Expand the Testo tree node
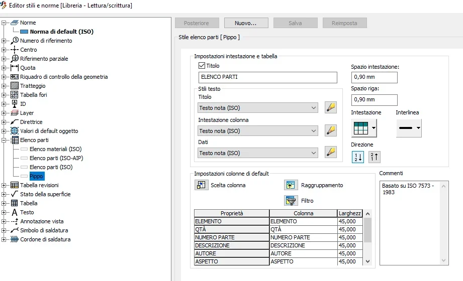Screen dimensions: 463x281 4,212
